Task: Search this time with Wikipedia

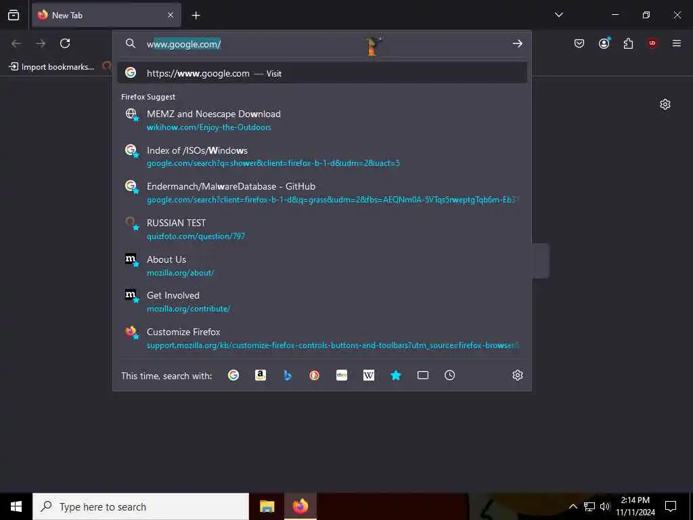Action: tap(369, 375)
